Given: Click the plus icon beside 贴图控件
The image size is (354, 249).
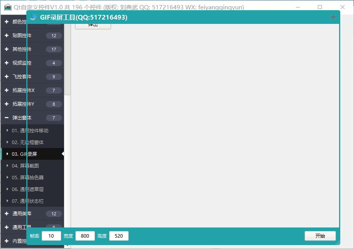Looking at the screenshot, I should [7, 36].
